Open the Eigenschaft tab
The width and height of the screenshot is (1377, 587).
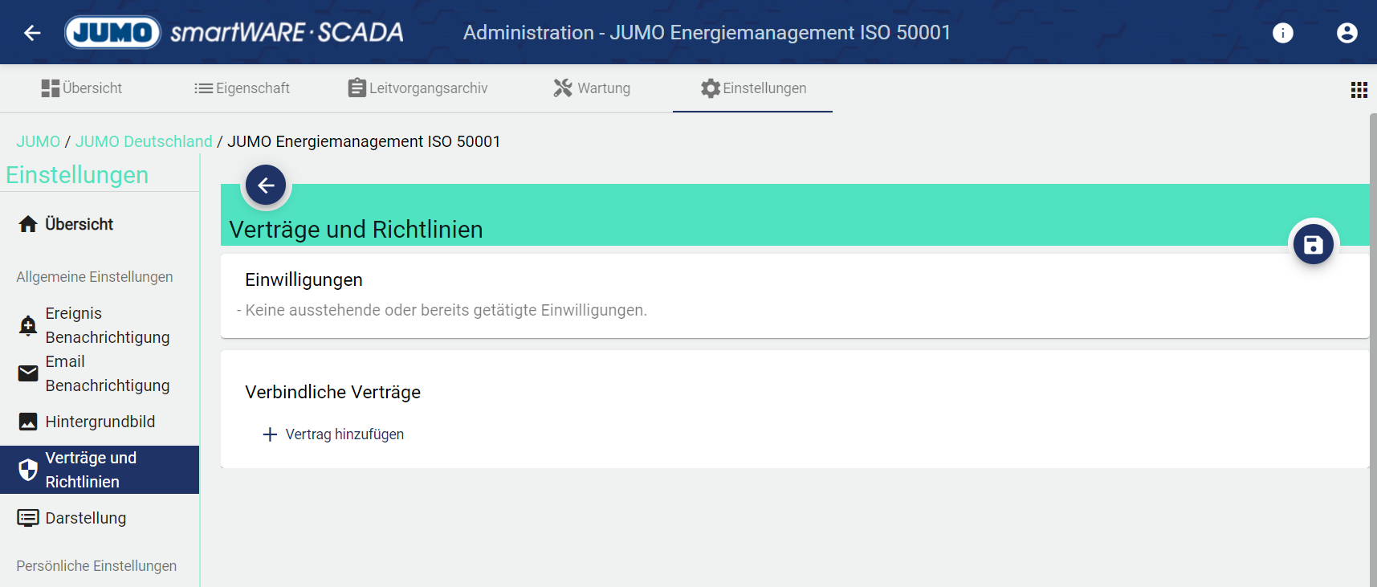[242, 88]
